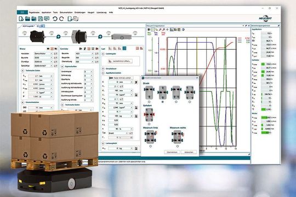Select the Mecanum links radio button
The height and width of the screenshot is (197, 296).
[x=150, y=146]
